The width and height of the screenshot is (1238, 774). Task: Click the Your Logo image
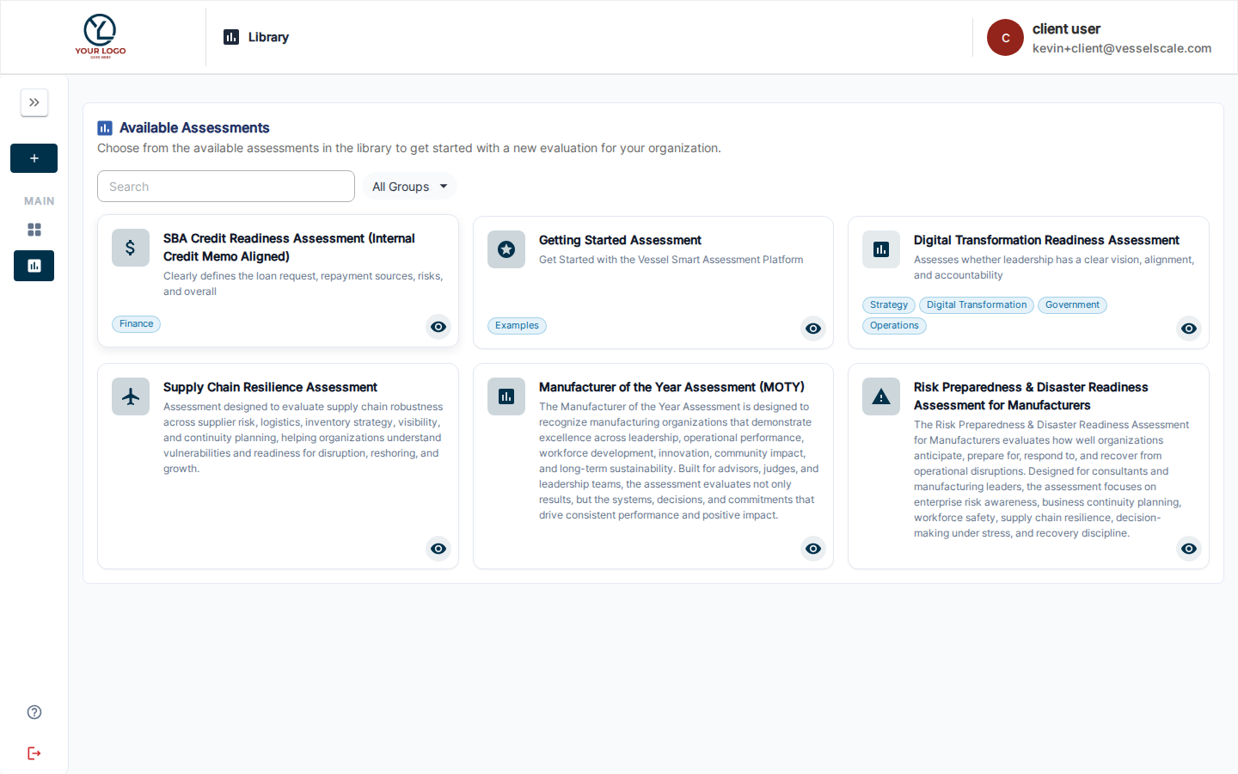click(101, 37)
